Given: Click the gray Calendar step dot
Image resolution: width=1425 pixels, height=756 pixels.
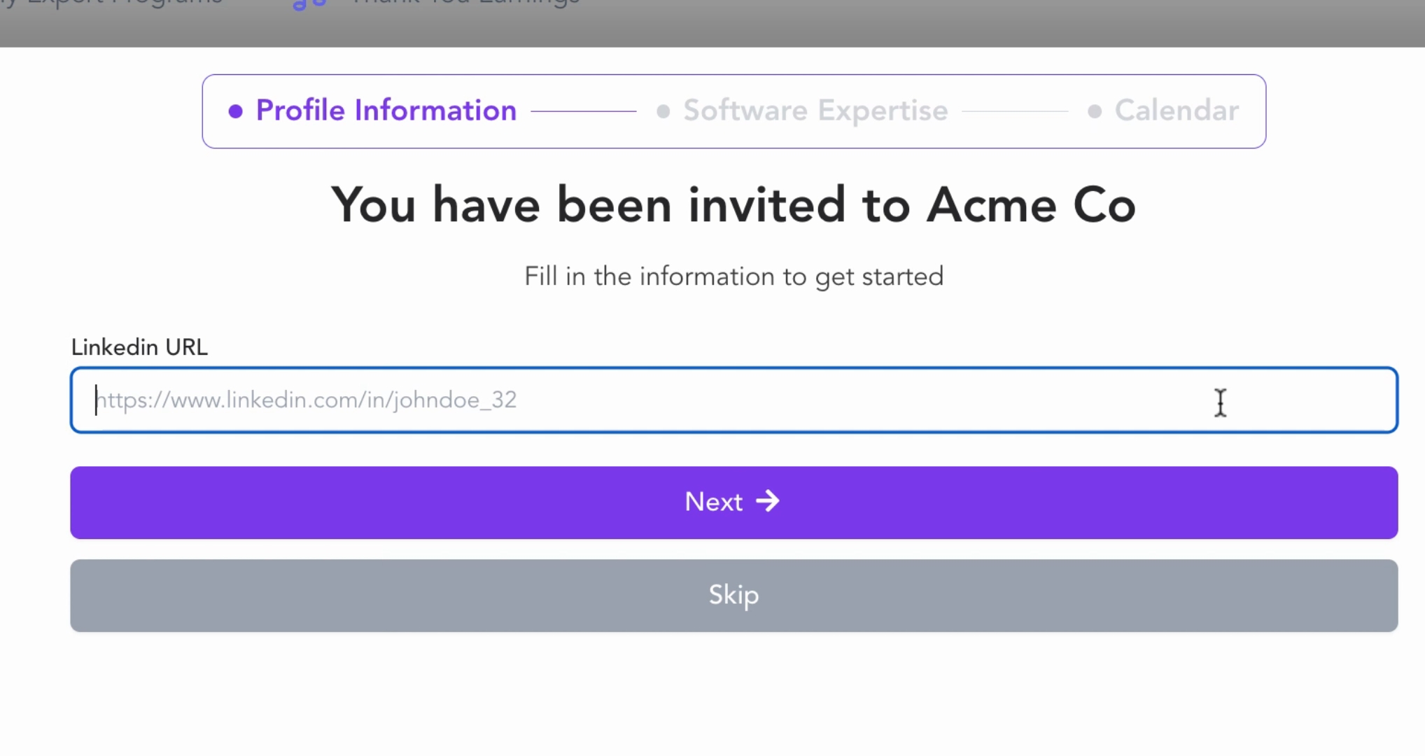Looking at the screenshot, I should 1095,111.
